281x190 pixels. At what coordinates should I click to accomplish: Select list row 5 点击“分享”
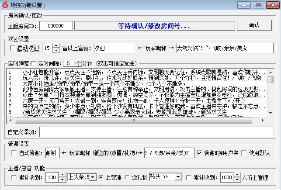(137, 95)
